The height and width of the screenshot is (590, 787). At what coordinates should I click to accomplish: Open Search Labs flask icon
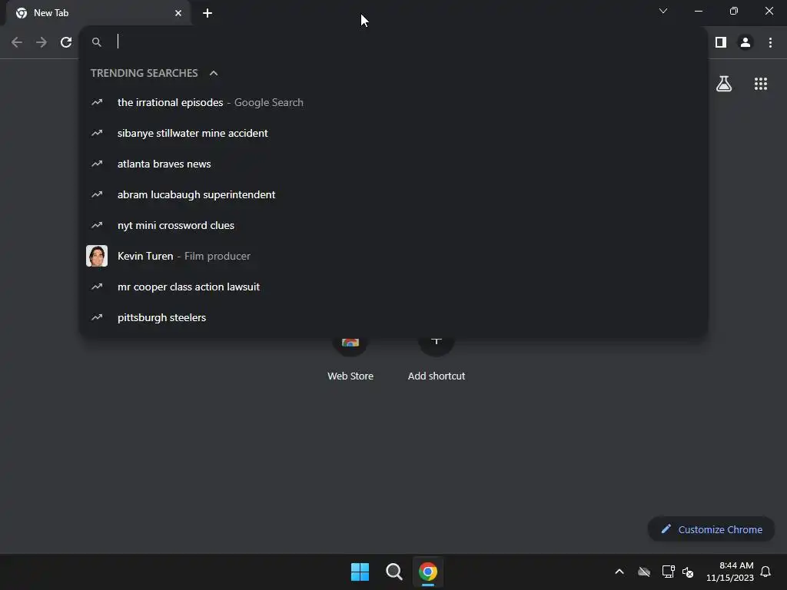tap(724, 84)
